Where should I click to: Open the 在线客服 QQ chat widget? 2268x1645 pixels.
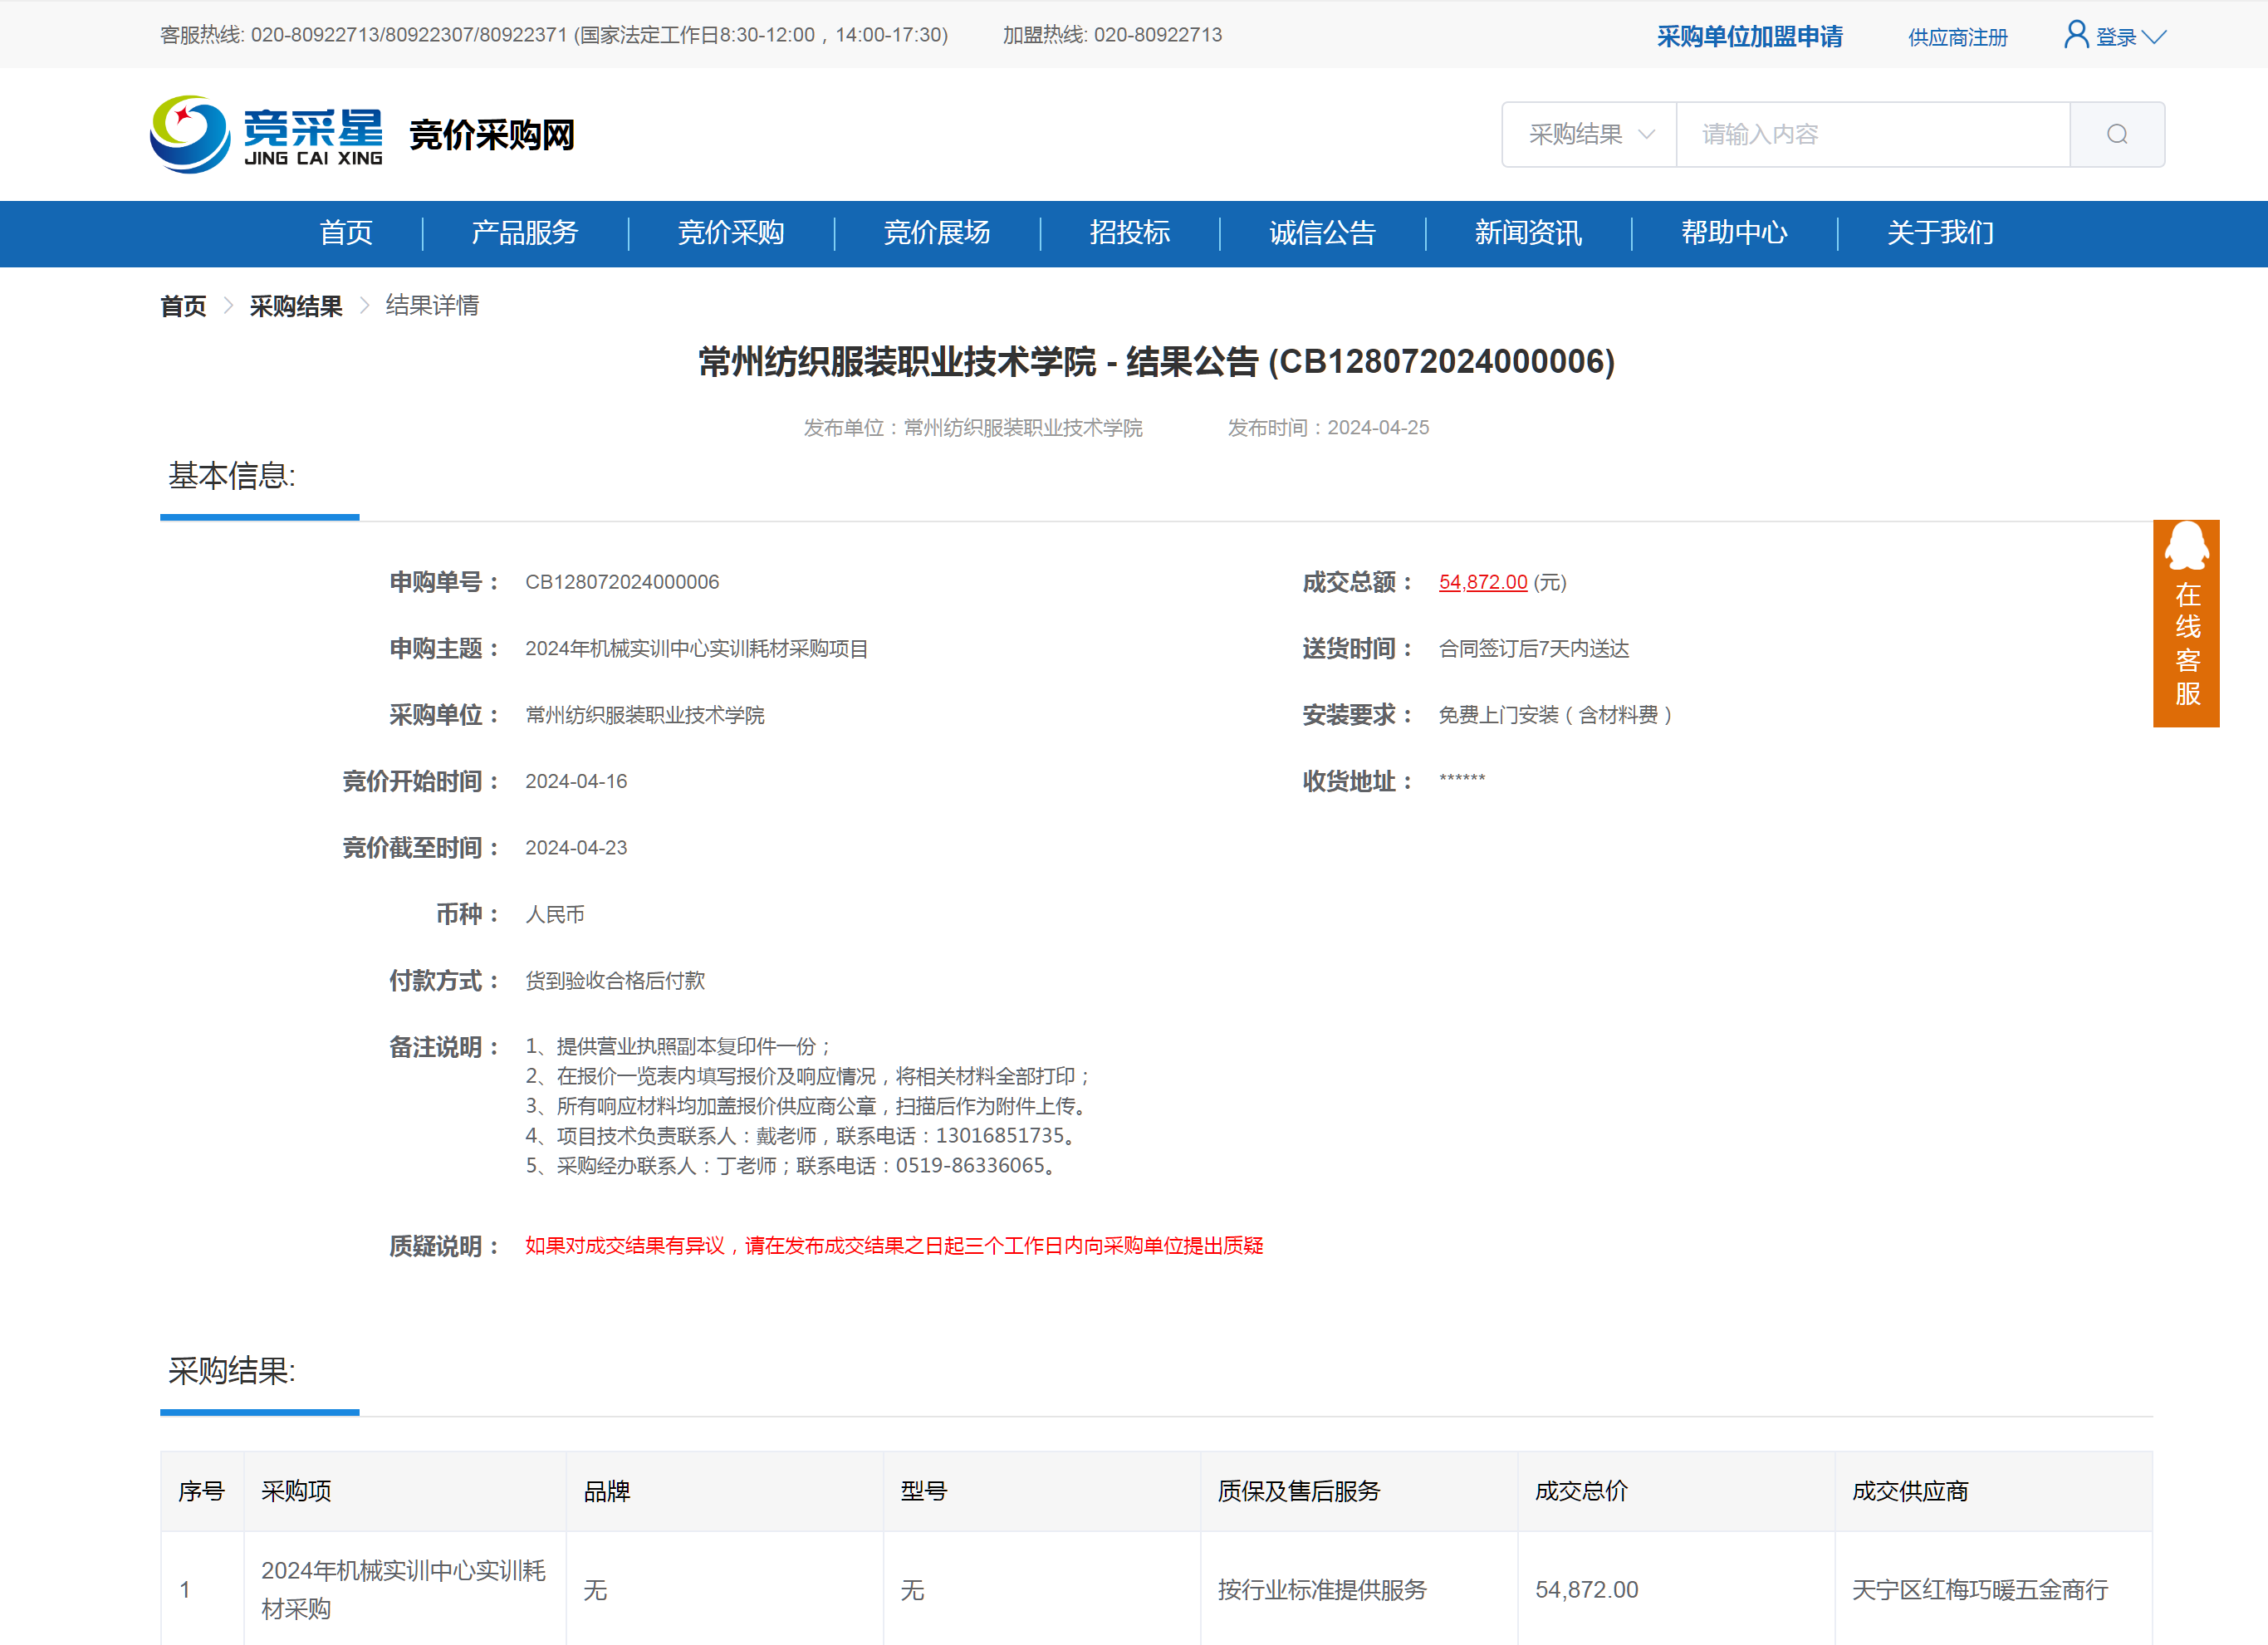click(x=2186, y=622)
